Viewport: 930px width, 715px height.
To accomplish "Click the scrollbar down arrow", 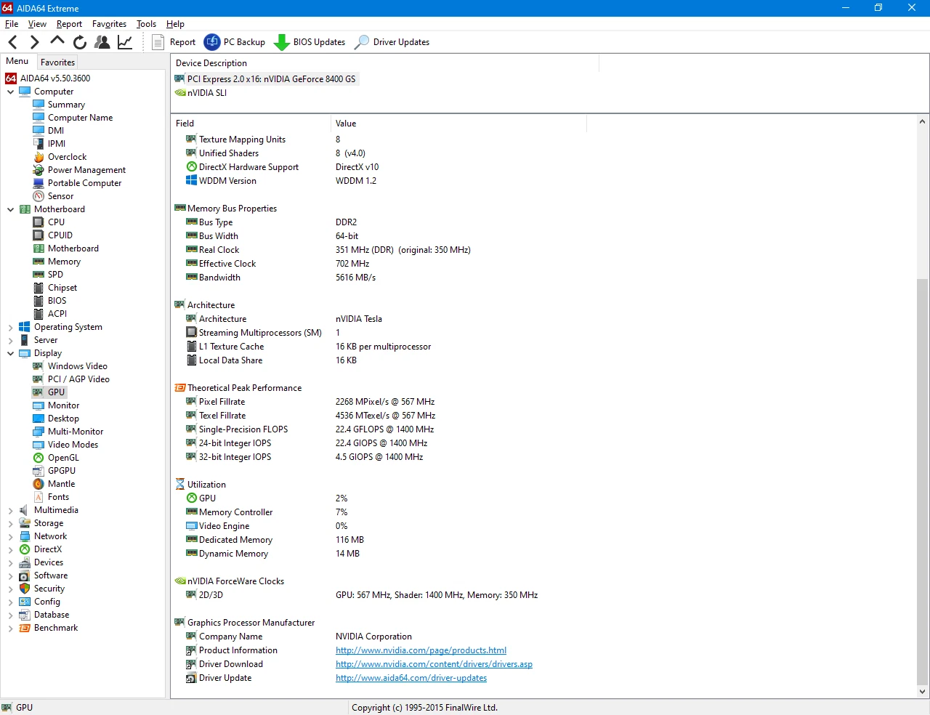I will [922, 692].
